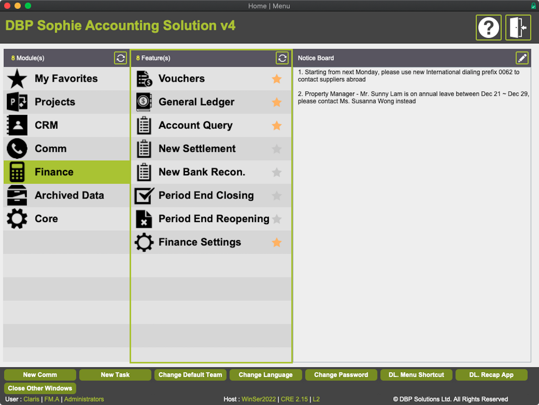Click the Archived Data drawer icon
This screenshot has height=405, width=539.
[x=17, y=195]
